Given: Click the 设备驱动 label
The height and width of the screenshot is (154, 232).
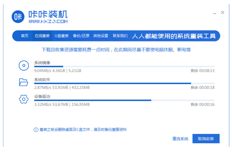Looking at the screenshot, I should point(42,97).
